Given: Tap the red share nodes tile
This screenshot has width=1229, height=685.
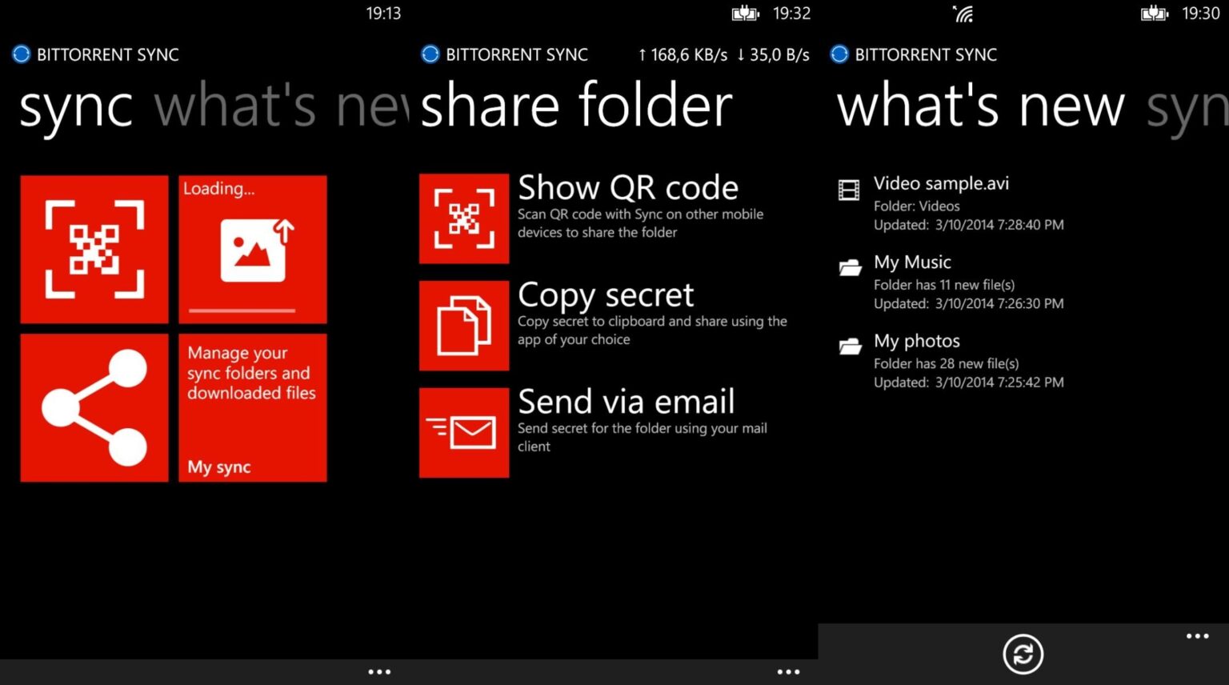Looking at the screenshot, I should pyautogui.click(x=94, y=407).
